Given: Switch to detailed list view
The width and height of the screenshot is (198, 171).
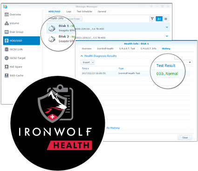Looking at the screenshot, I should point(159,19).
